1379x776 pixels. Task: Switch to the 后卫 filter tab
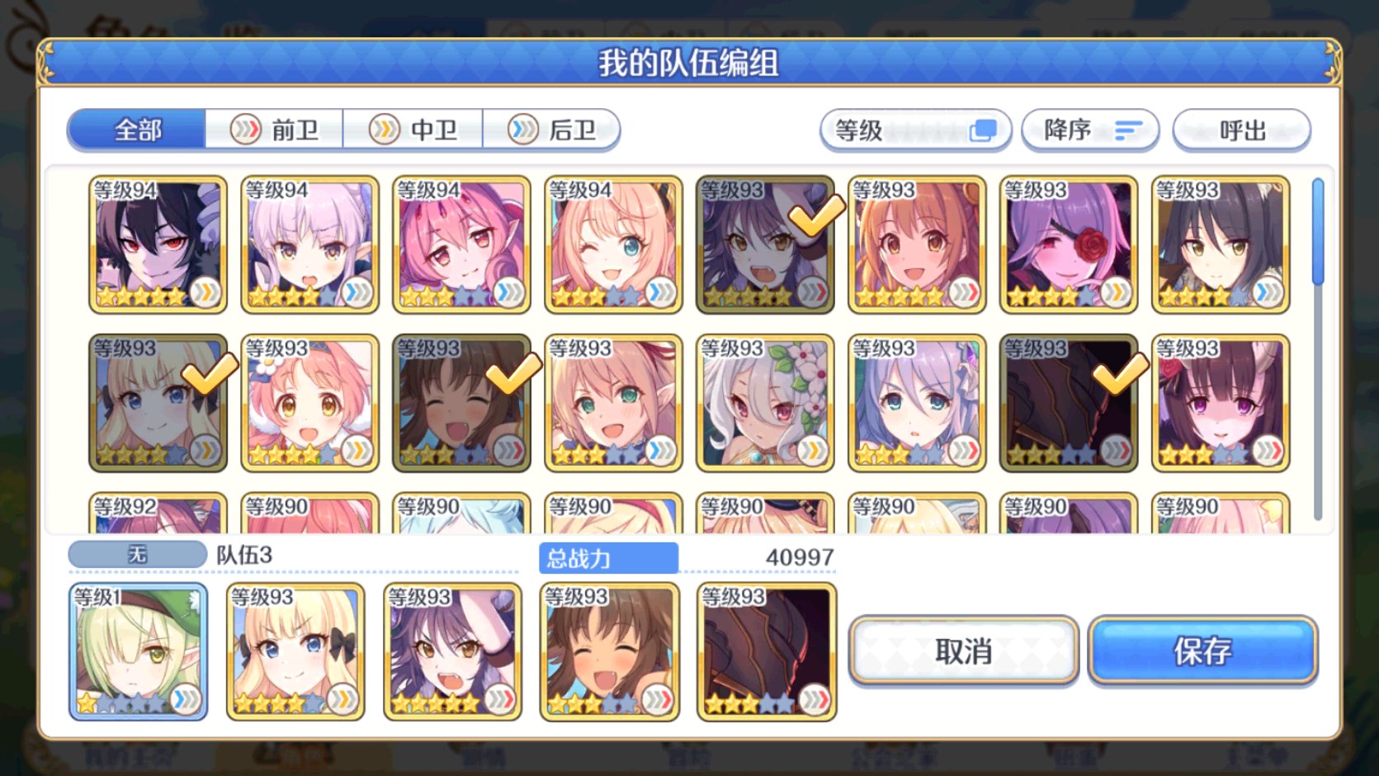[x=551, y=130]
